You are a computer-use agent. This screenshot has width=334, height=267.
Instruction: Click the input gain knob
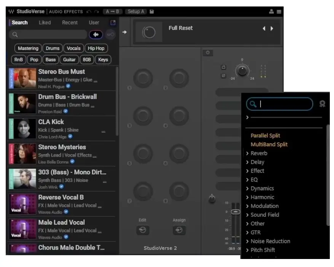tap(242, 70)
